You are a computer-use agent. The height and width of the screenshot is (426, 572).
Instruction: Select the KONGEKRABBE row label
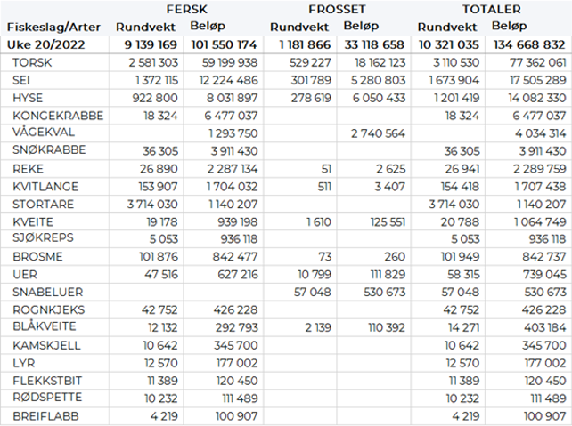click(59, 116)
